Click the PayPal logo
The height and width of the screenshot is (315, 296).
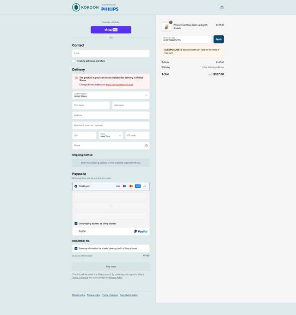coord(141,231)
